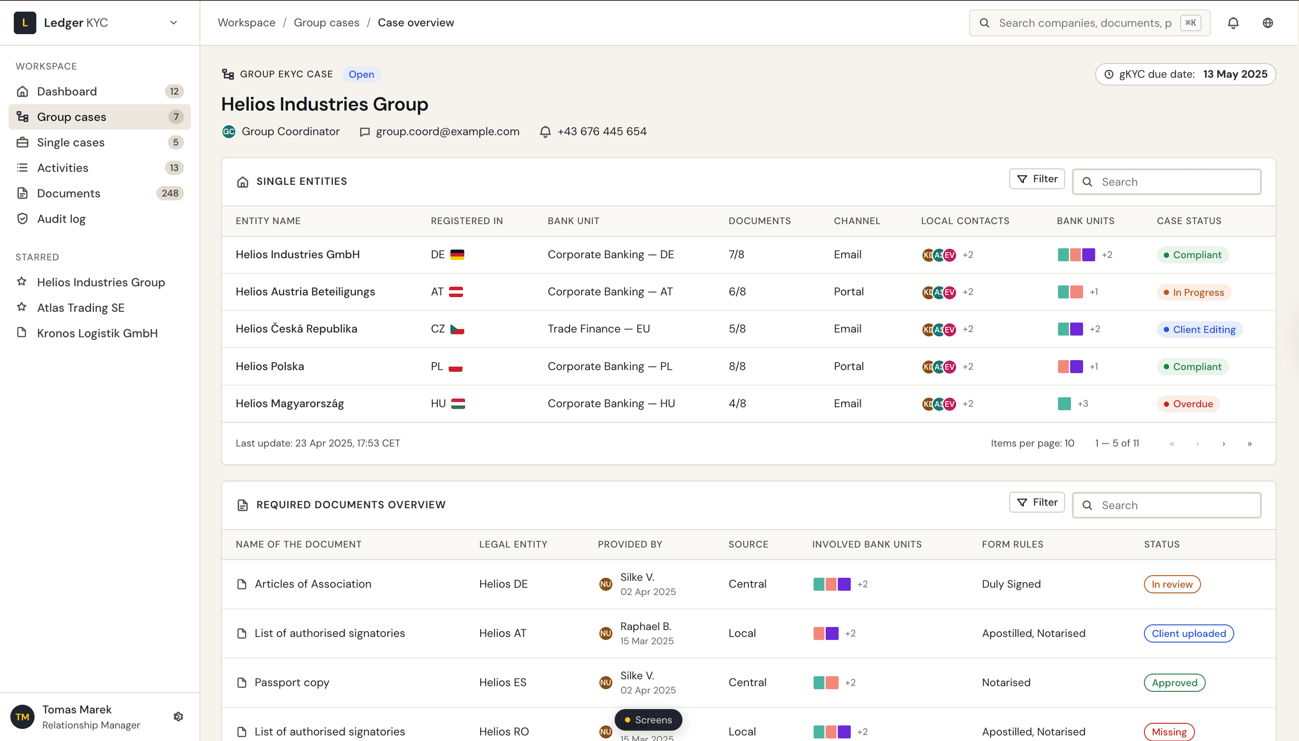Open the Filter dropdown for Single Entities

pos(1036,179)
